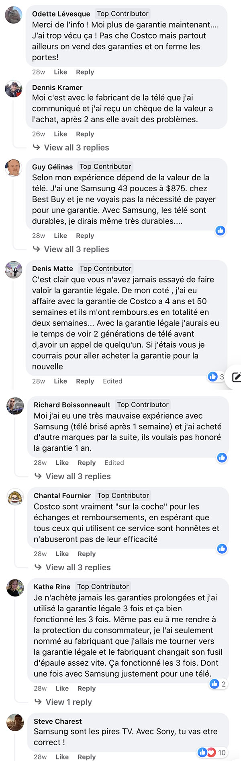Viewport: 241px width, 761px height.
Task: Click the thumbs-up reaction on Richard Boissonneault's comment
Action: (x=222, y=458)
